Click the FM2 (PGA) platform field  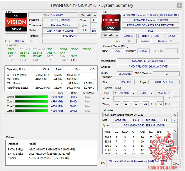70,36
